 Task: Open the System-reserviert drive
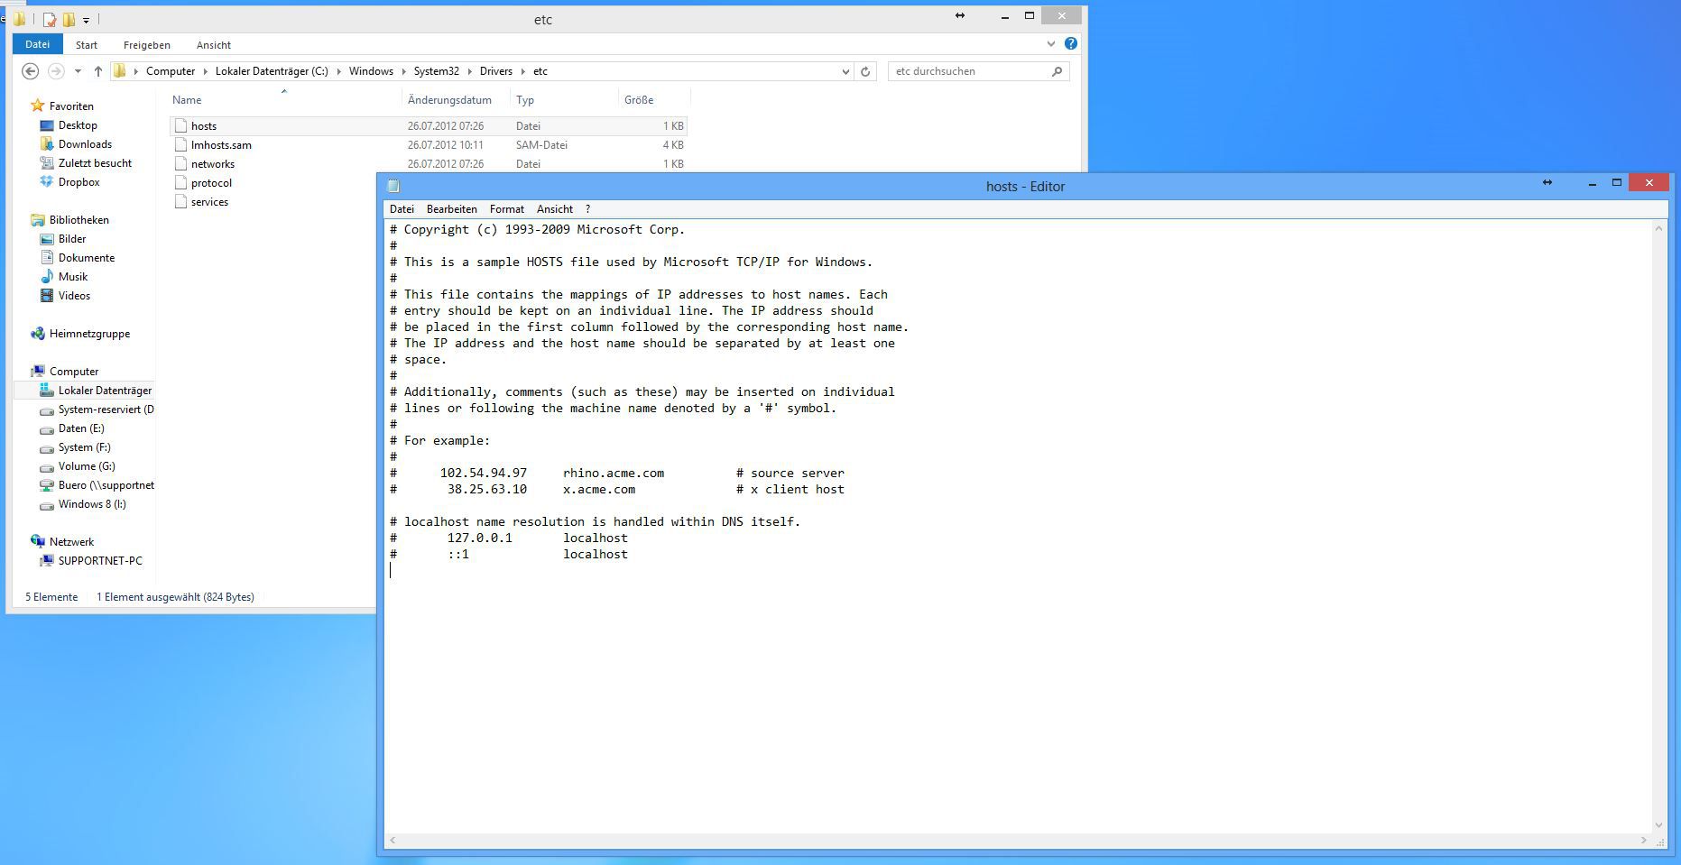tap(106, 409)
